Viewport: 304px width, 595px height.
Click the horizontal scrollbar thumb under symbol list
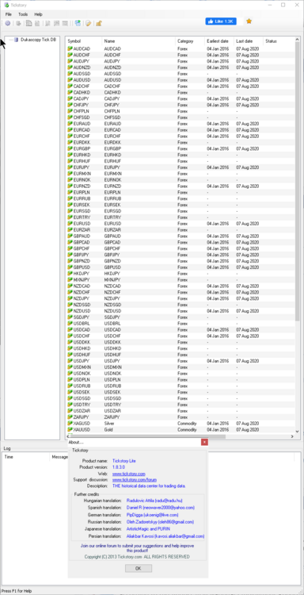tap(148, 436)
